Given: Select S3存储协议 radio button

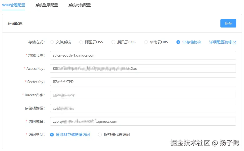Looking at the screenshot, I should click(x=178, y=42).
